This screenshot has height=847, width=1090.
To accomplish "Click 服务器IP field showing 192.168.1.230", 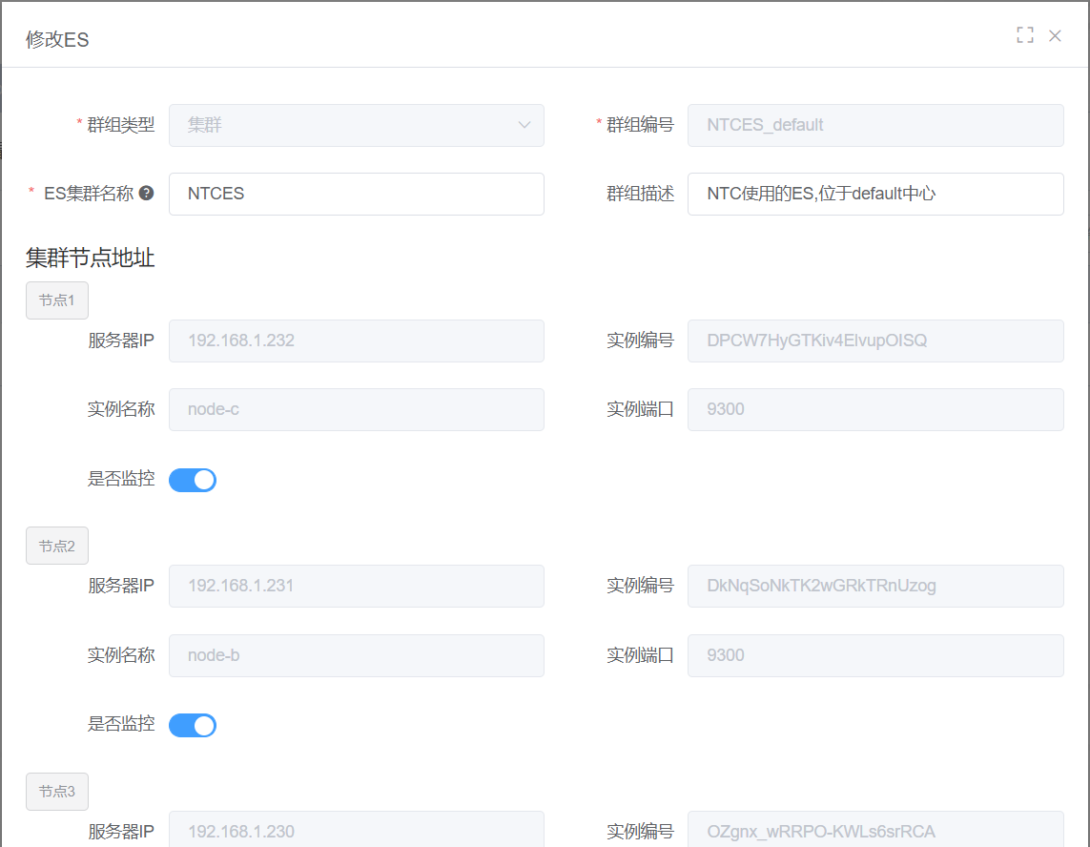I will pos(356,830).
